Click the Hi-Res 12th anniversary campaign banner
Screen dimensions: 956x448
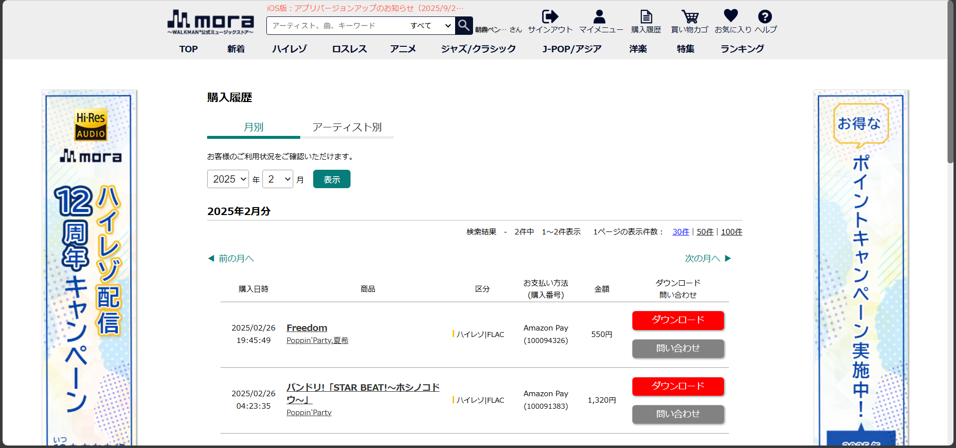pyautogui.click(x=90, y=269)
